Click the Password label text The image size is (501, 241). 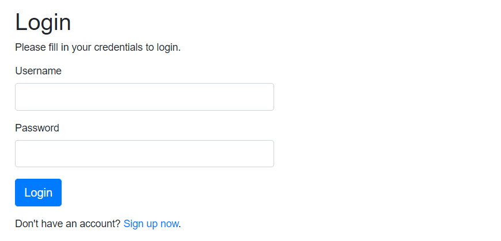click(37, 128)
